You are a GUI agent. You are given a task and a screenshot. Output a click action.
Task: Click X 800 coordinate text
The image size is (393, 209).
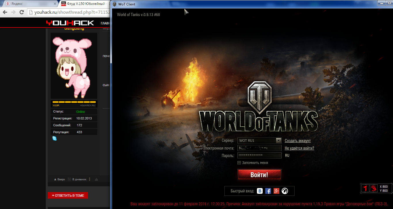[384, 187]
